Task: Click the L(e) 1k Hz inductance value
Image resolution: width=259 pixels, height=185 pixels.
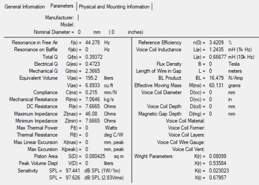Action: (x=216, y=50)
